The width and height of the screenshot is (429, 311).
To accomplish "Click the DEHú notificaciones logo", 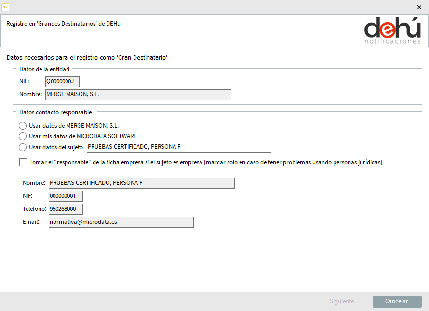I will pyautogui.click(x=392, y=30).
